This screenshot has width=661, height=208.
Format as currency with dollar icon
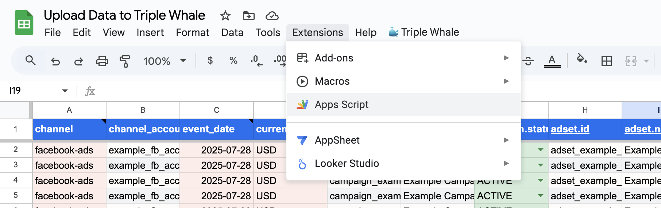point(210,60)
